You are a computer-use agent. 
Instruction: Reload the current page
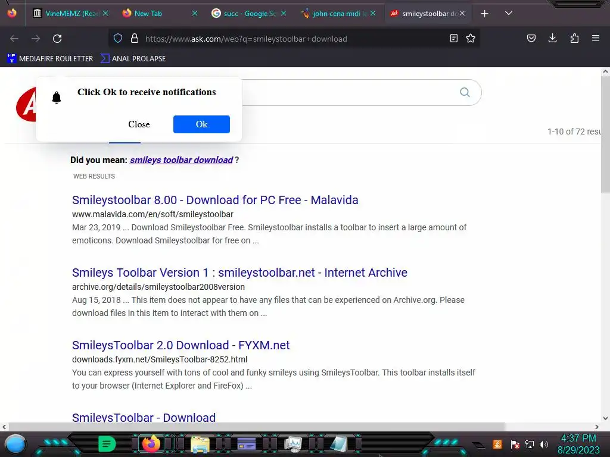click(x=57, y=39)
